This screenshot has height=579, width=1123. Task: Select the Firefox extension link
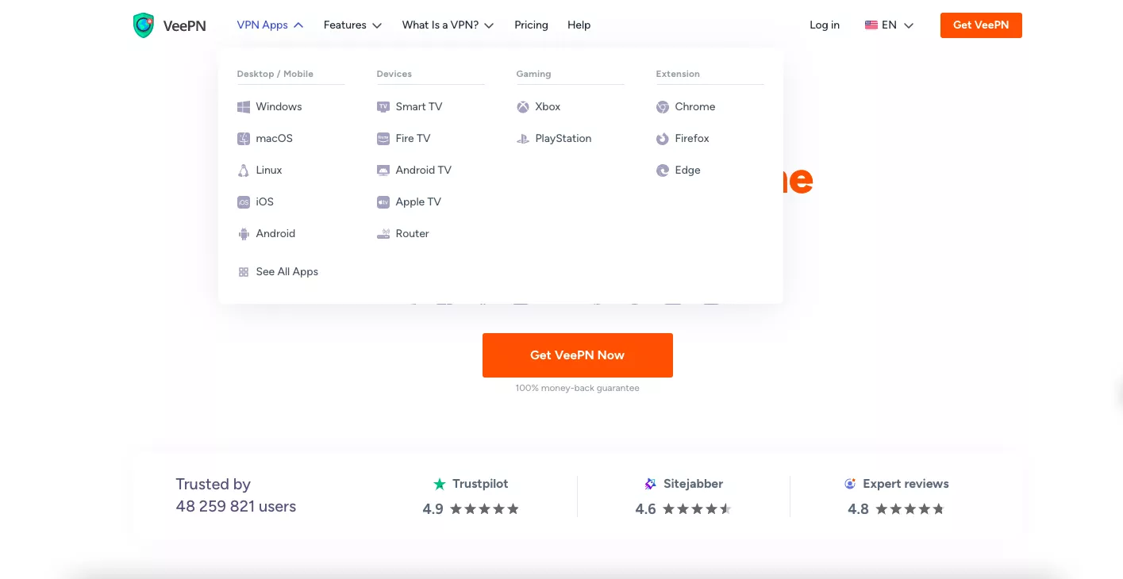(x=692, y=139)
